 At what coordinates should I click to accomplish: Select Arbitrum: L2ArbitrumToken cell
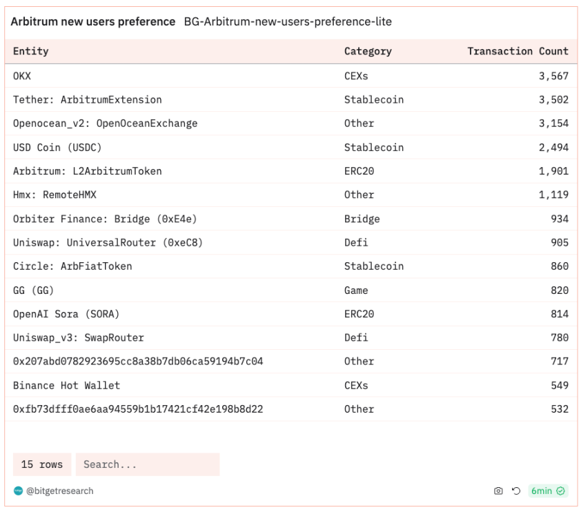click(88, 171)
